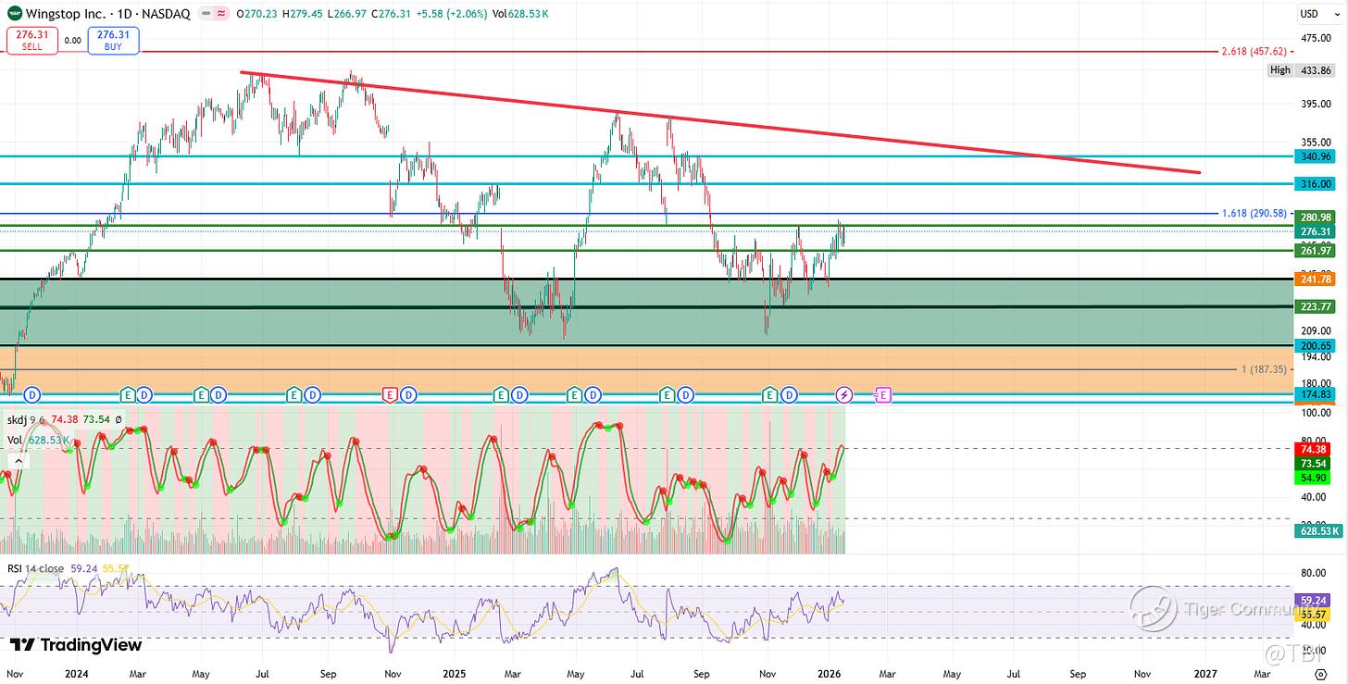Click the blue BUY 276.31 button
Screen dimensions: 1348x684
click(x=114, y=40)
